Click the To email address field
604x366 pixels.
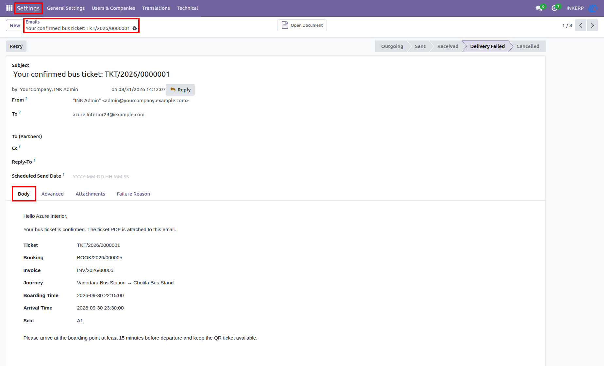[109, 115]
